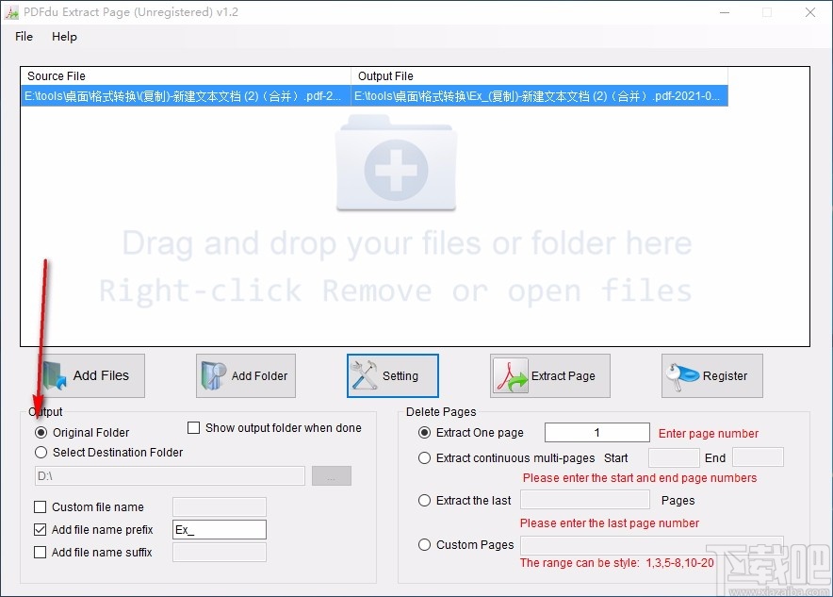833x597 pixels.
Task: Enable Add file name suffix
Action: [x=41, y=552]
